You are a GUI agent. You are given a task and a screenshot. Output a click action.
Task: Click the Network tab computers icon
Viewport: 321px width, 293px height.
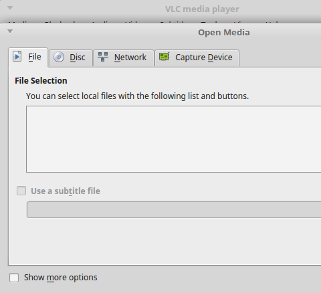coord(103,57)
